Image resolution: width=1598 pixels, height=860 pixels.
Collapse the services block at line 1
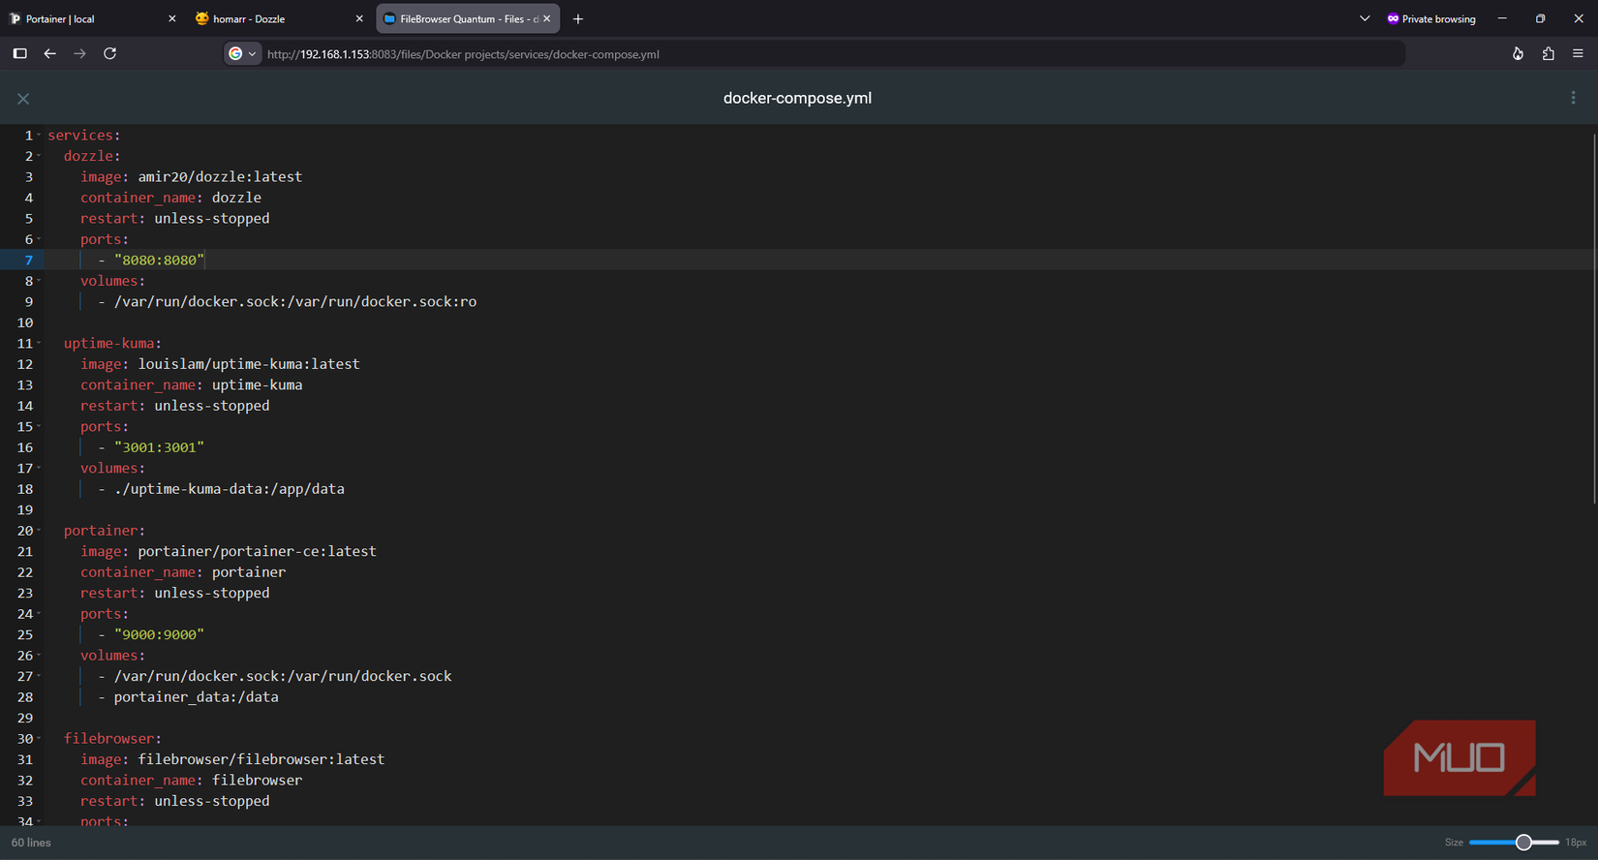[x=39, y=136]
